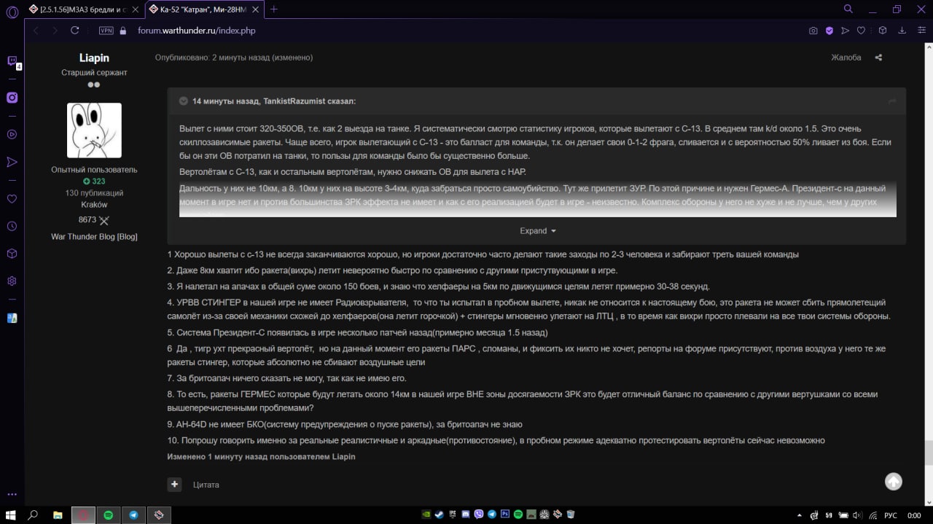Open Windows Start menu

click(11, 515)
